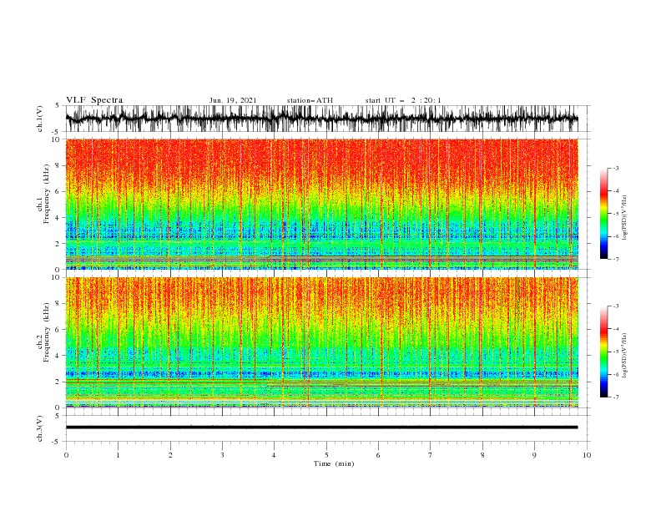This screenshot has width=661, height=511.
Task: Click time axis tick label "0"
Action: click(x=66, y=455)
